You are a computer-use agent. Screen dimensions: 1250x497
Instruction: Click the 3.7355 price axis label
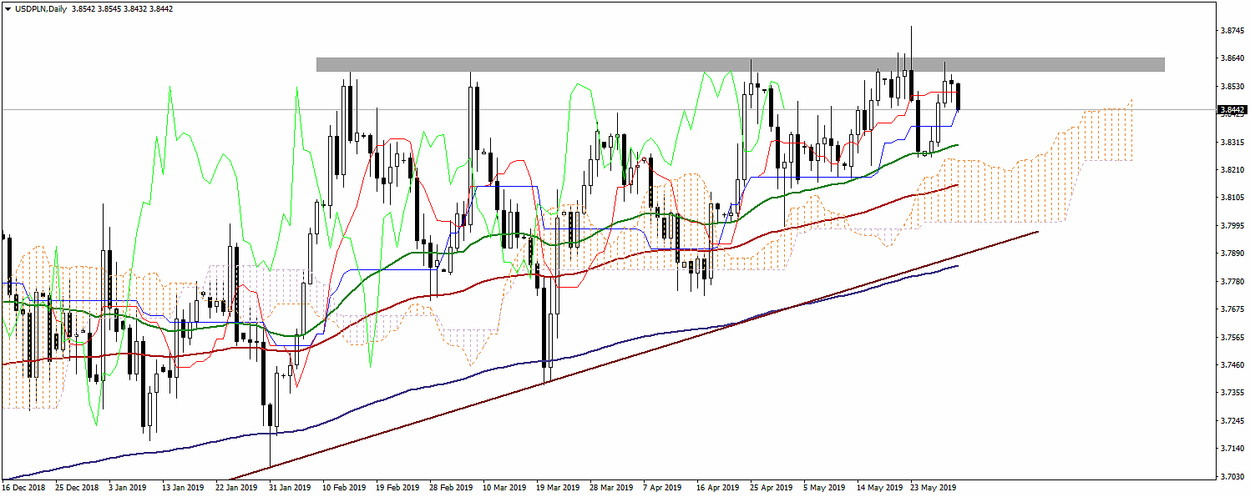click(1232, 393)
